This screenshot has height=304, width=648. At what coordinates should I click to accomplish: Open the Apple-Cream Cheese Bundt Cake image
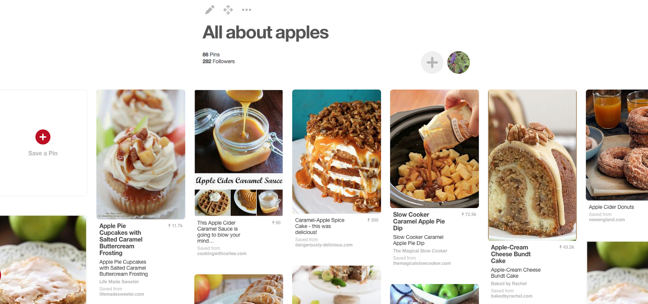tap(532, 165)
